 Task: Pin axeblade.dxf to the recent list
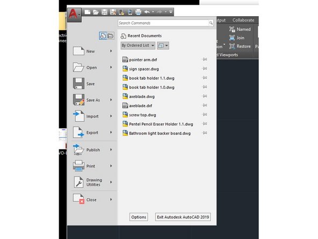(205, 106)
